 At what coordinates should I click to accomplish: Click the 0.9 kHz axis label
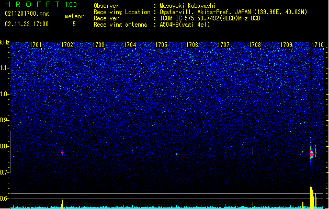coord(4,120)
